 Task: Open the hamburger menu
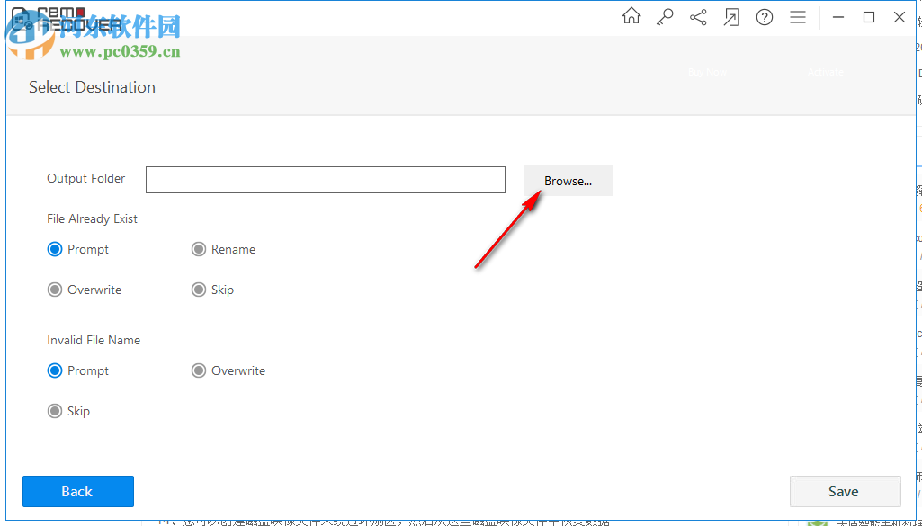point(797,17)
